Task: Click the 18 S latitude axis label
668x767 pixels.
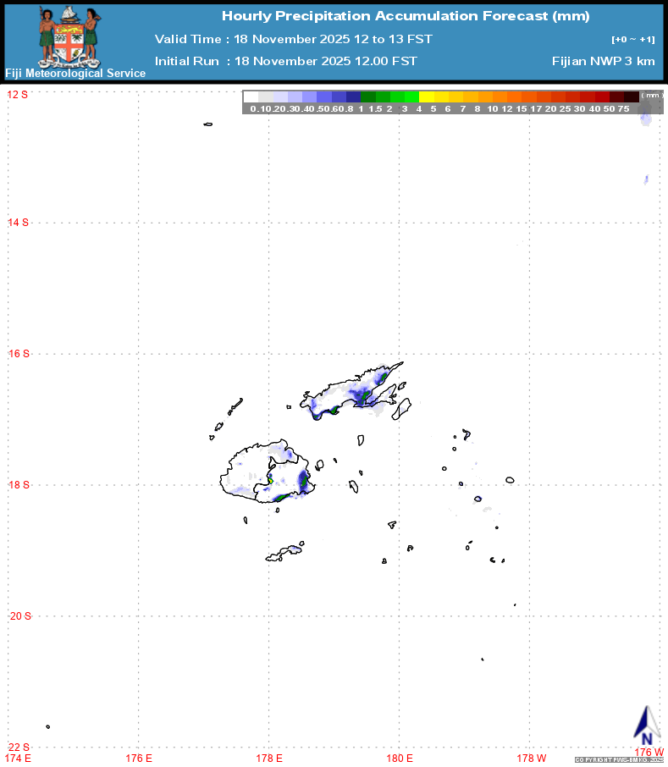Action: pos(18,485)
